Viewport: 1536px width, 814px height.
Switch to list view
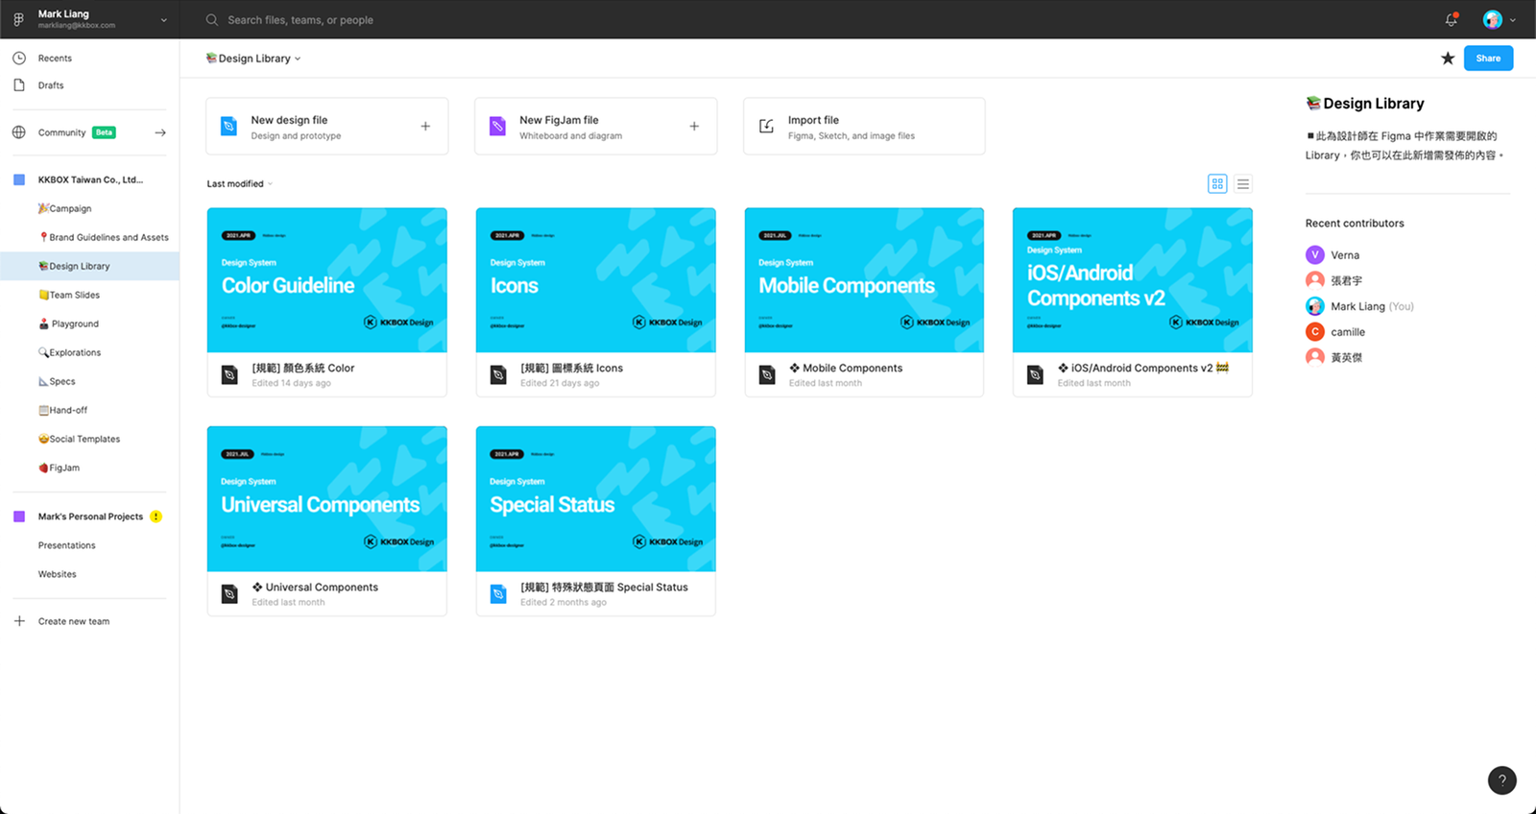tap(1243, 183)
